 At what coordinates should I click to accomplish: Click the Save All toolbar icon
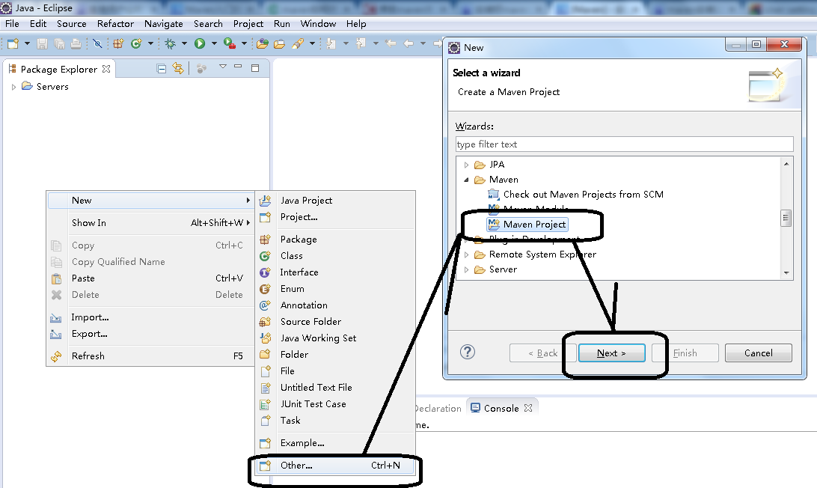click(59, 44)
